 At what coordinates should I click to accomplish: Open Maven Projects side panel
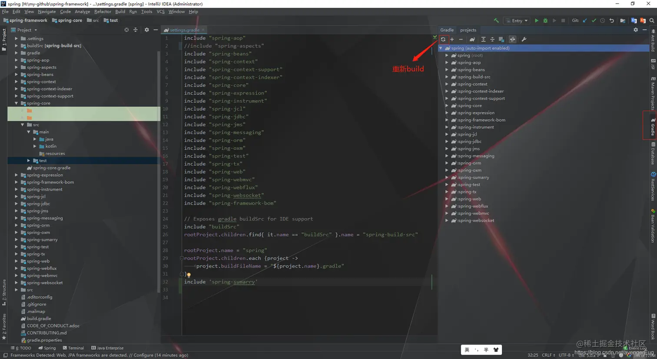(653, 93)
